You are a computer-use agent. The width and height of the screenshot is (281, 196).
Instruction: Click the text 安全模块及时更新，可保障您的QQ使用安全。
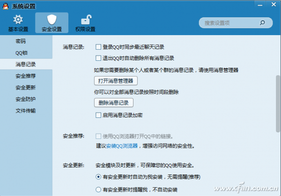click(x=145, y=165)
